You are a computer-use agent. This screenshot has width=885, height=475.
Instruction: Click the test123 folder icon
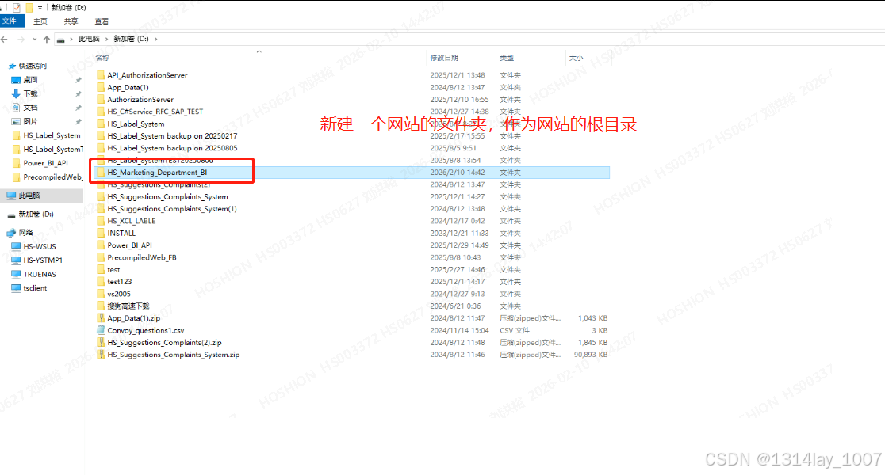[x=101, y=282]
